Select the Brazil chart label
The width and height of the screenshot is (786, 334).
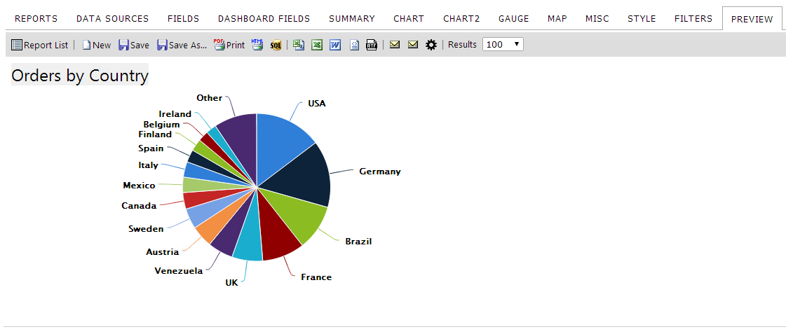(358, 242)
